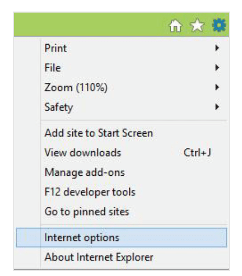The width and height of the screenshot is (242, 276).
Task: Open Favorites with the star icon
Action: coord(197,25)
